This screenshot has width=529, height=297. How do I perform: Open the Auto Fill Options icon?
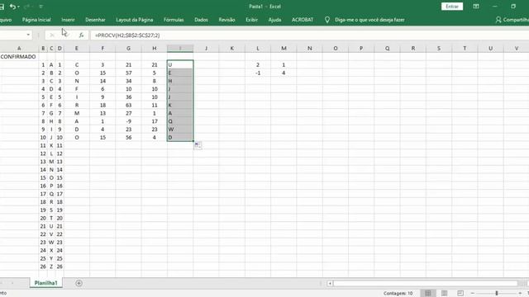pos(198,146)
